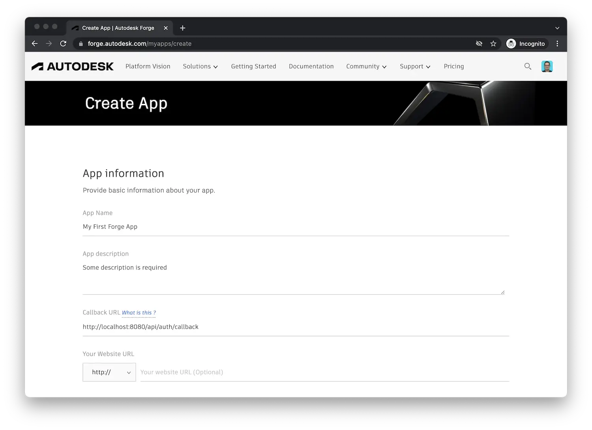Open the Getting Started page
592x430 pixels.
click(x=254, y=66)
